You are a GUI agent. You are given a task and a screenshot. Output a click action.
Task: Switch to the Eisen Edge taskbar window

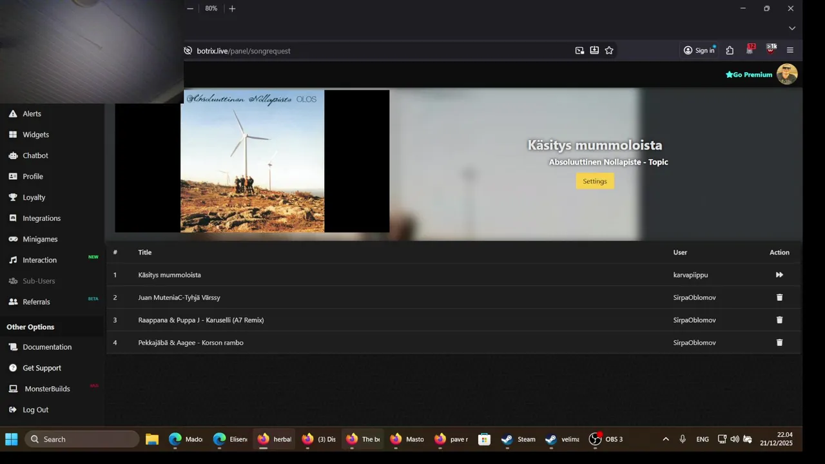pos(230,439)
